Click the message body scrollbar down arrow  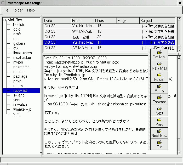coord(179,153)
